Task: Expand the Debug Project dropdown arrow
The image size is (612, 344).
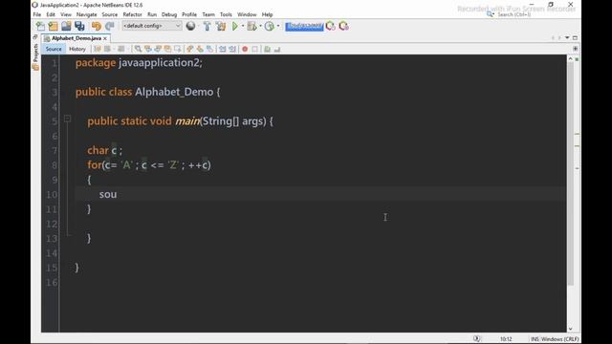Action: (260, 26)
